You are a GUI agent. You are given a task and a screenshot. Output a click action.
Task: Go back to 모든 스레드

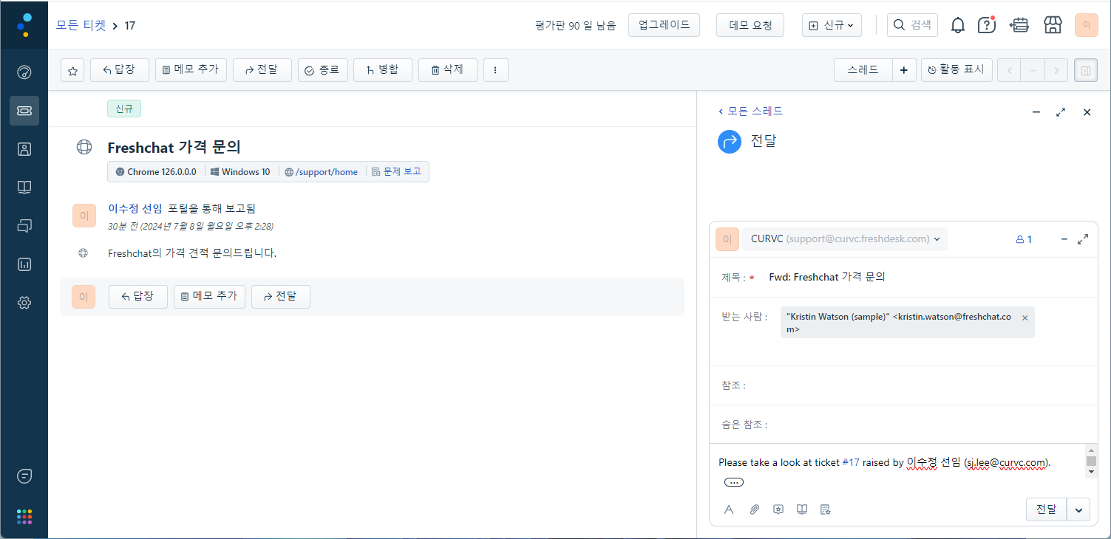(x=750, y=111)
